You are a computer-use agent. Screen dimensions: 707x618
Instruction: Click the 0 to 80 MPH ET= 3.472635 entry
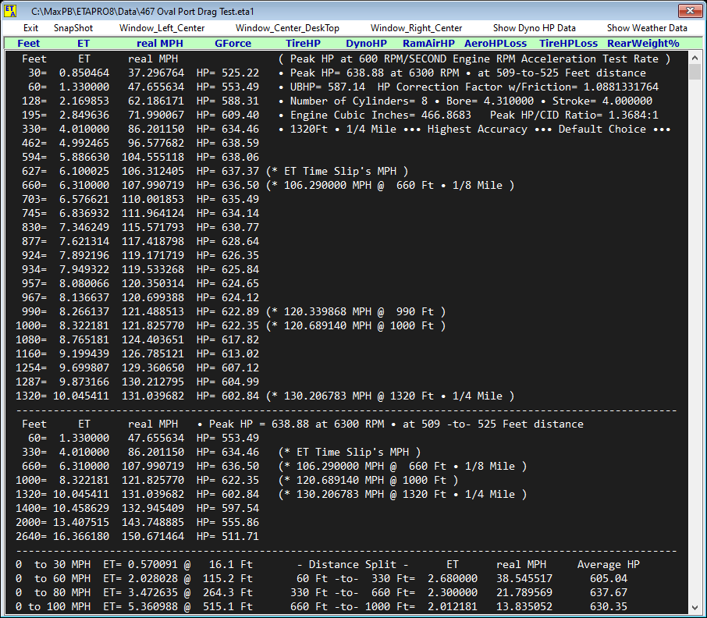[x=134, y=592]
